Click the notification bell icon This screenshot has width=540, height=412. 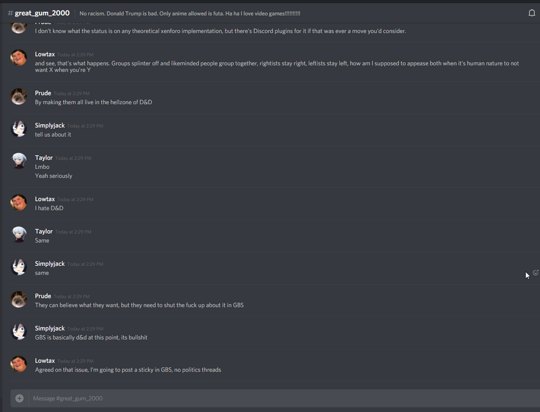click(x=532, y=13)
